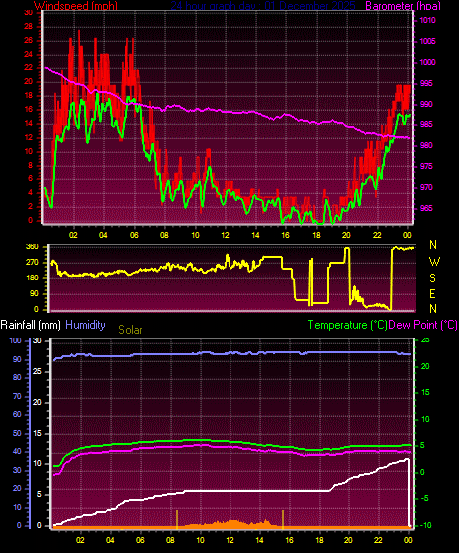Click the 970 barometer axis value

[426, 187]
